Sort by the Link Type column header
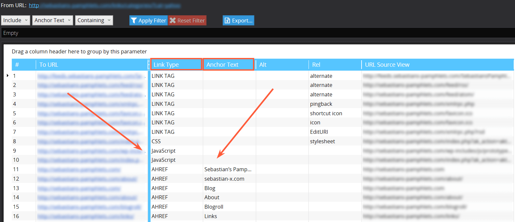This screenshot has width=515, height=222. 176,64
